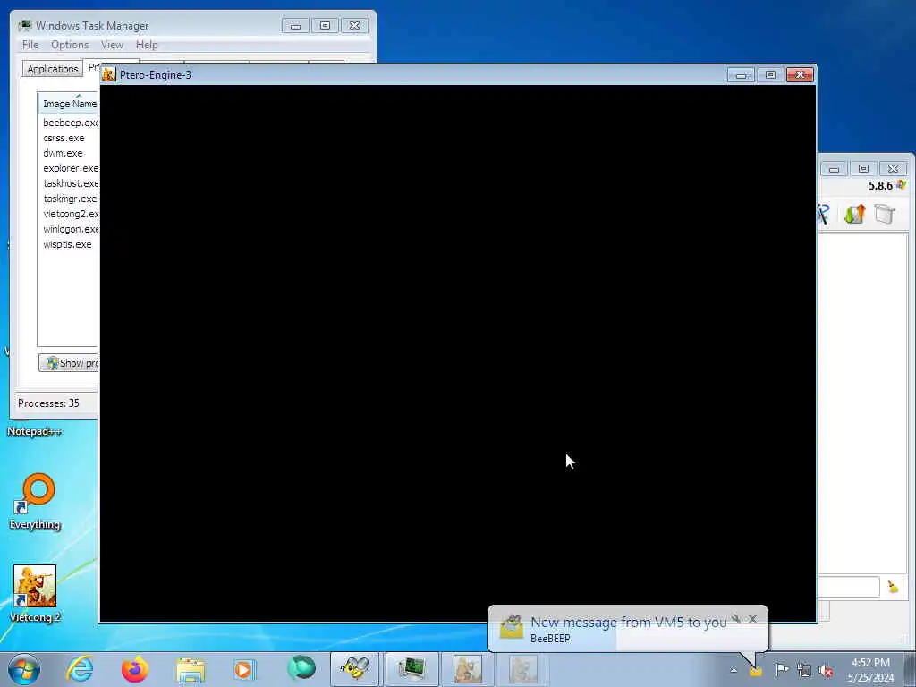Switch to the Task Manager taskbar button
Image resolution: width=916 pixels, height=687 pixels.
point(411,669)
